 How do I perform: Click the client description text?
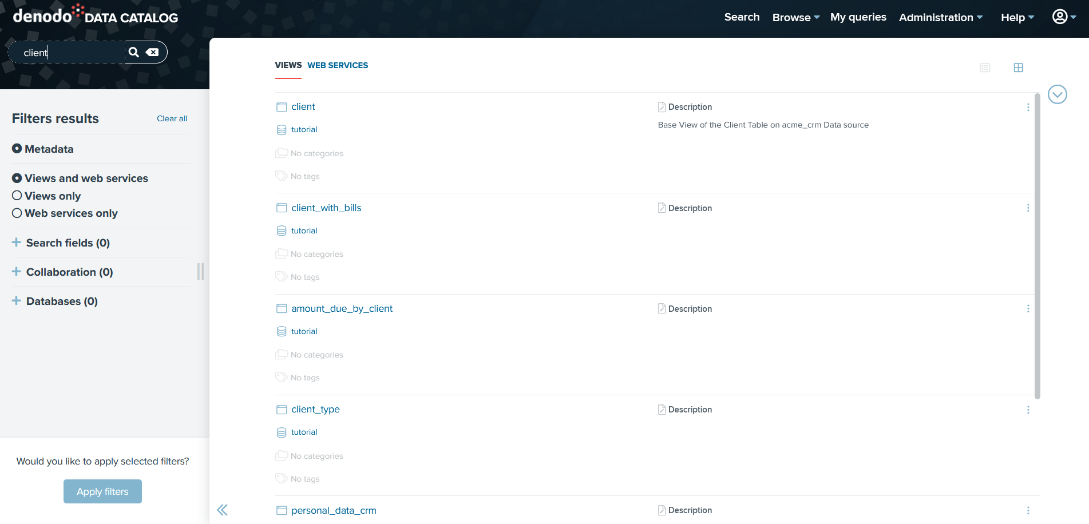[763, 125]
